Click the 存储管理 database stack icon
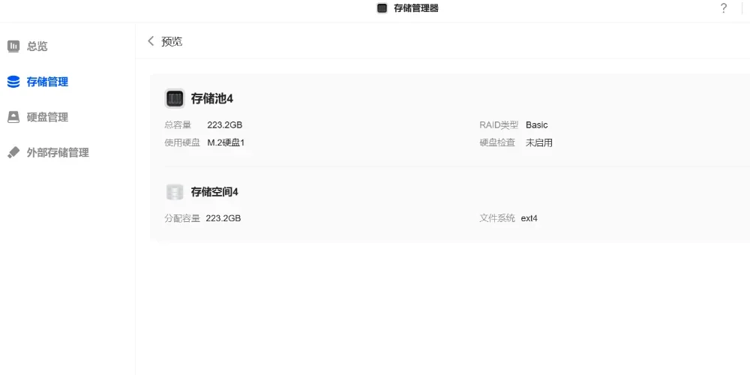This screenshot has height=375, width=750. [x=13, y=82]
